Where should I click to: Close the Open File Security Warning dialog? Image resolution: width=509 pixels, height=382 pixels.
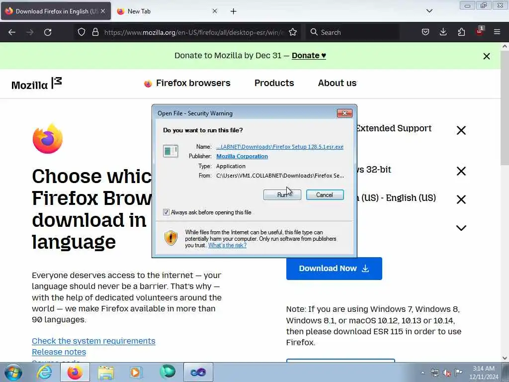pos(344,113)
